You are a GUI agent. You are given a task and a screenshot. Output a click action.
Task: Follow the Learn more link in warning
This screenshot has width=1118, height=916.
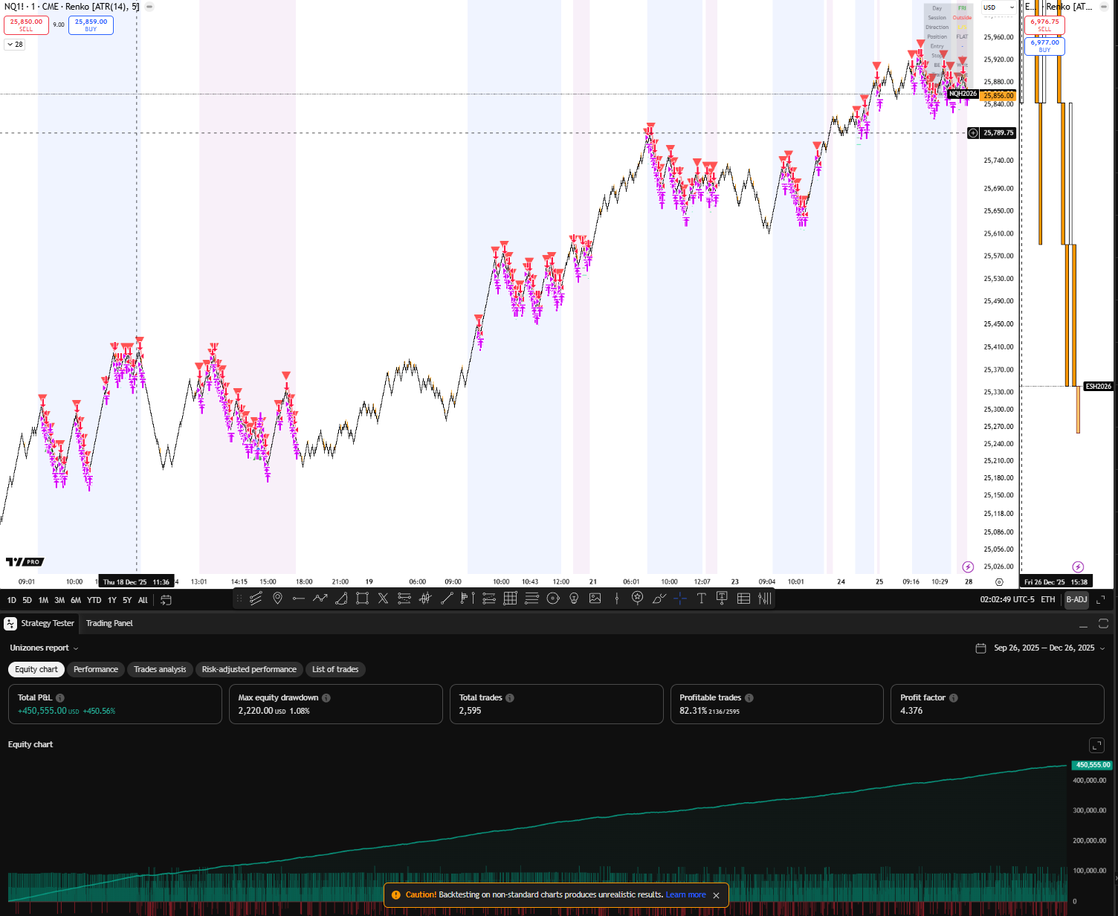click(x=685, y=895)
